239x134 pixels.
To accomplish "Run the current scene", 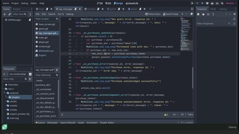I will point(212,3).
